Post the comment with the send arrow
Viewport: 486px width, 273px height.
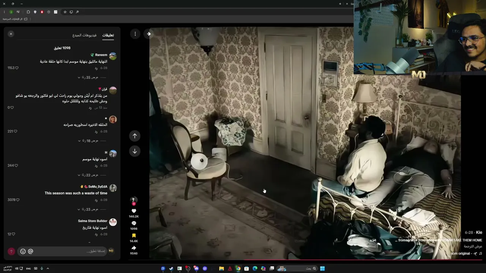pos(11,251)
